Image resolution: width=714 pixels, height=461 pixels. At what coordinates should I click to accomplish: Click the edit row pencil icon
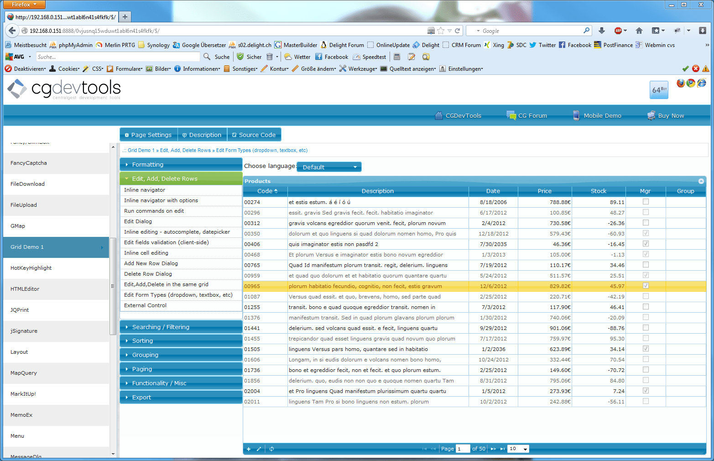click(x=259, y=449)
